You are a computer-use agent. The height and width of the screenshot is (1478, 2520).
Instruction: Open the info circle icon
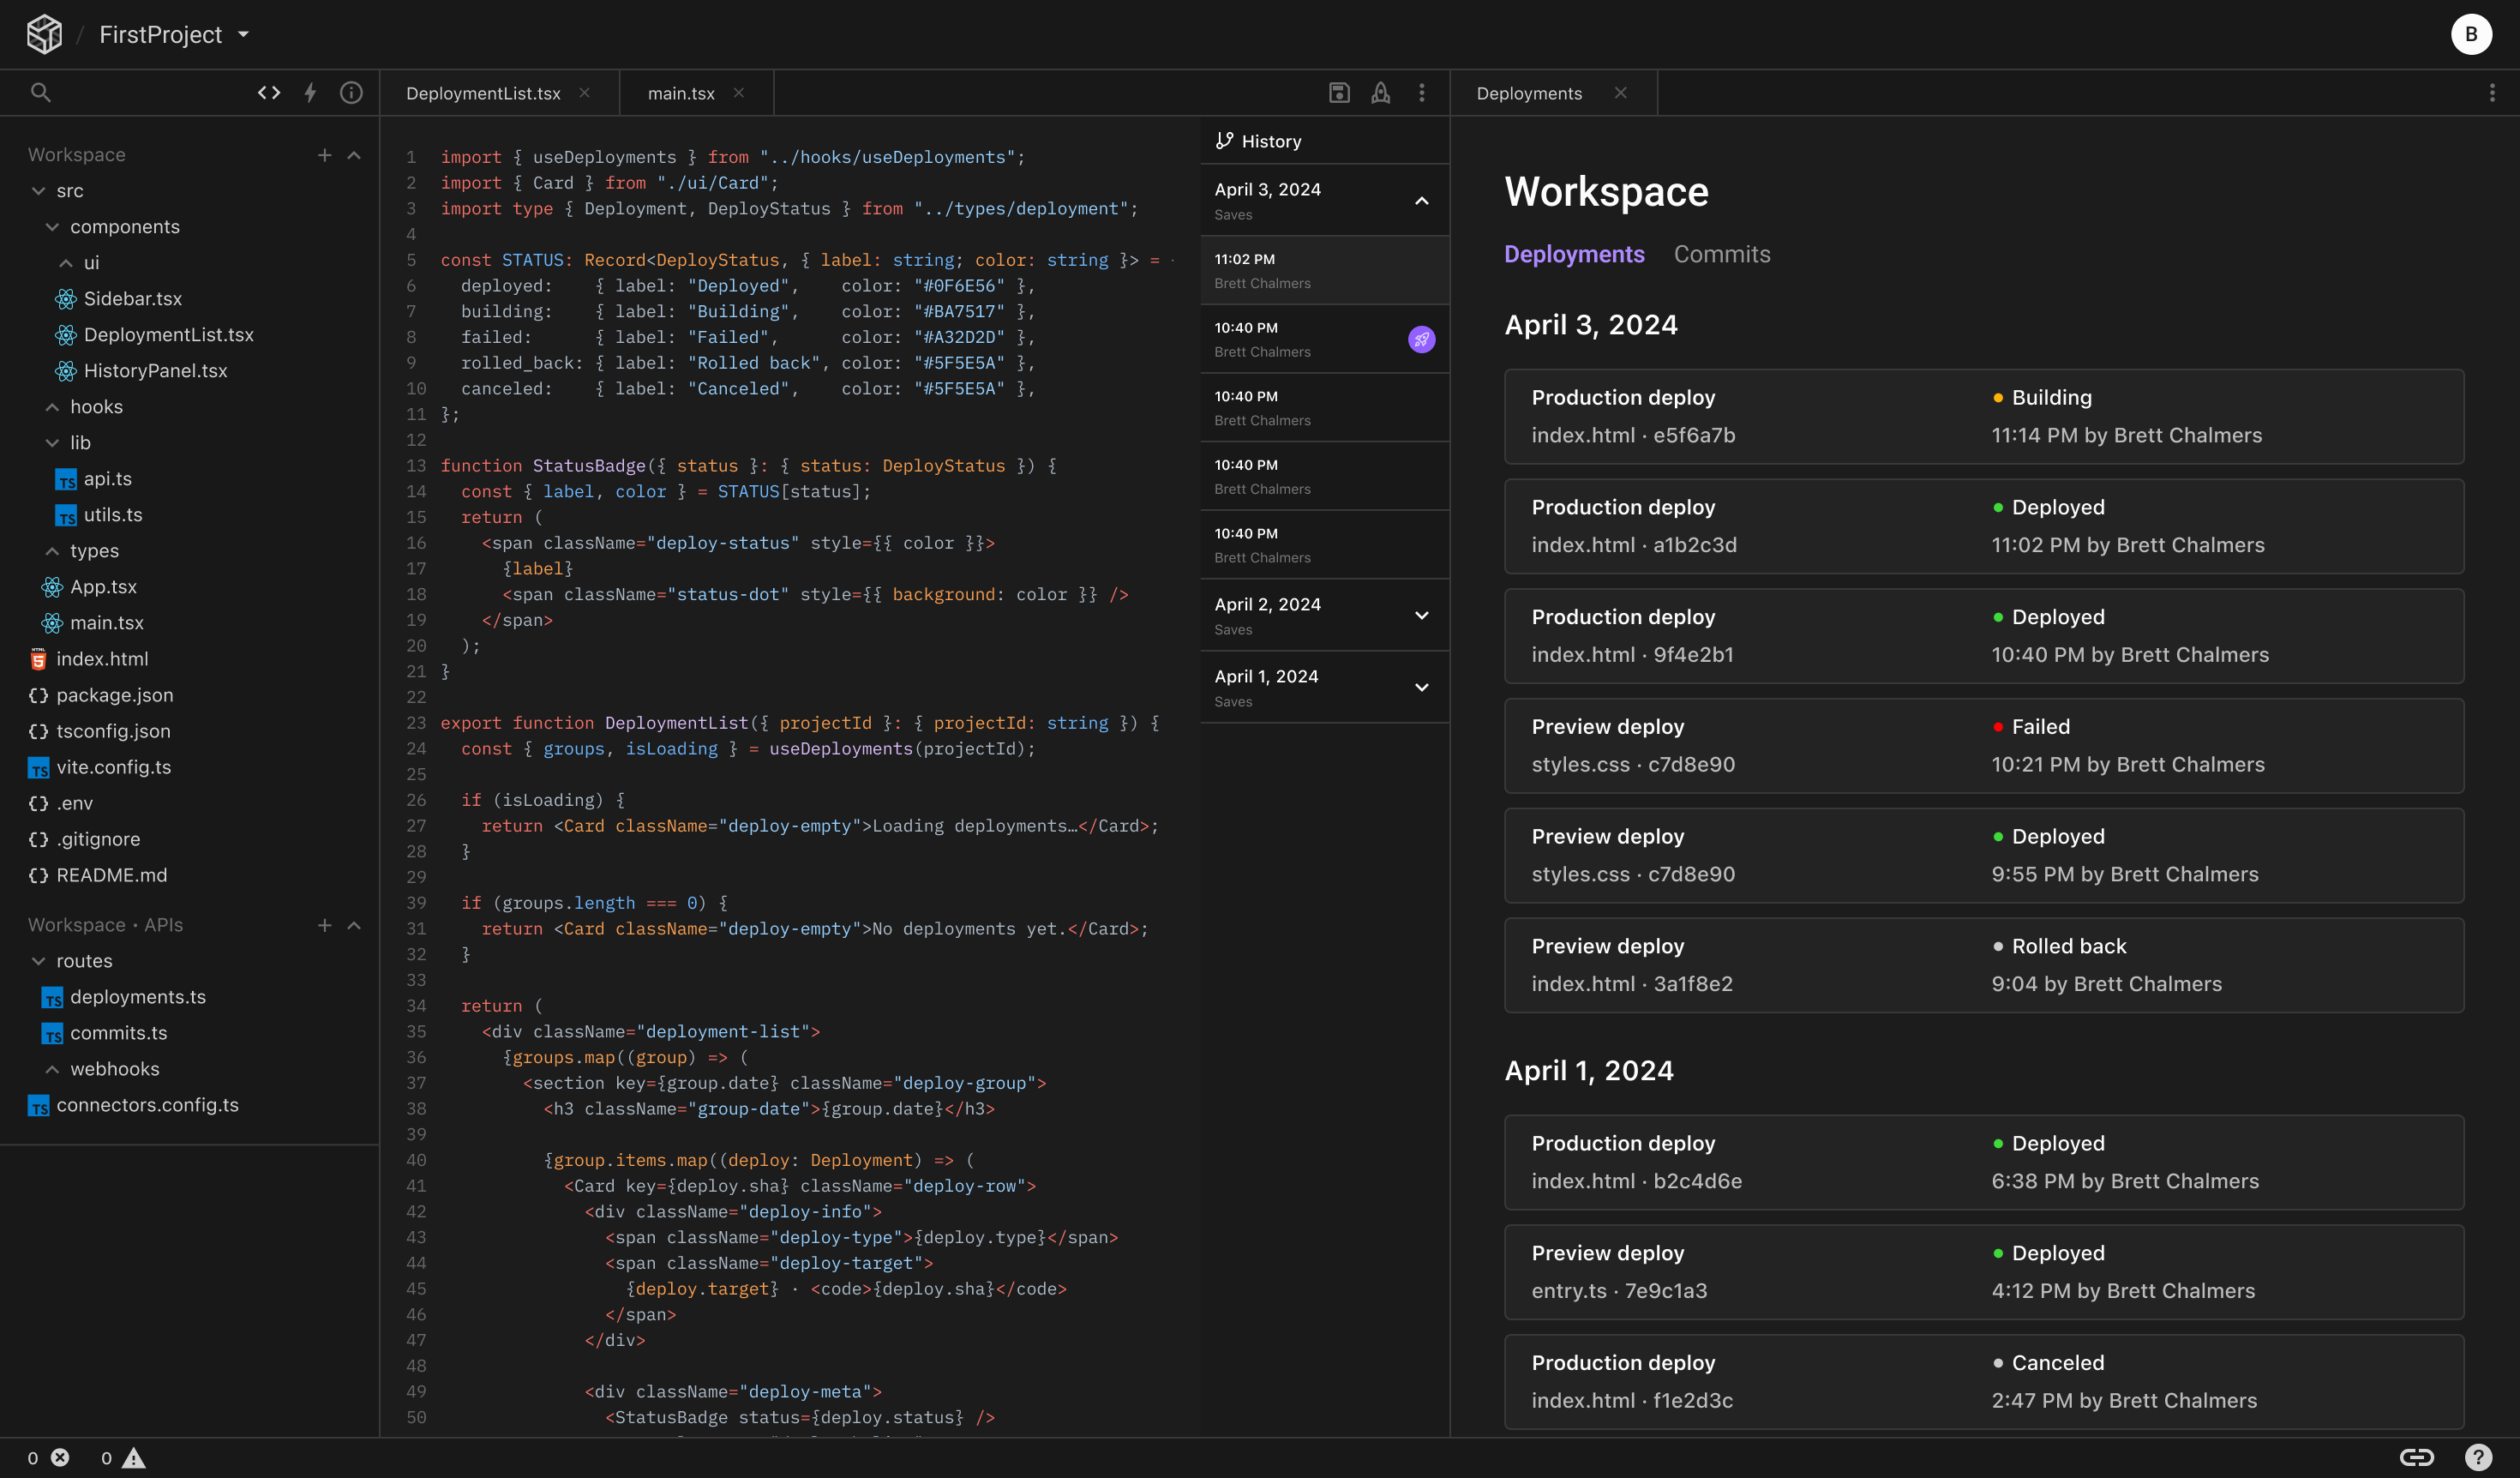tap(351, 92)
